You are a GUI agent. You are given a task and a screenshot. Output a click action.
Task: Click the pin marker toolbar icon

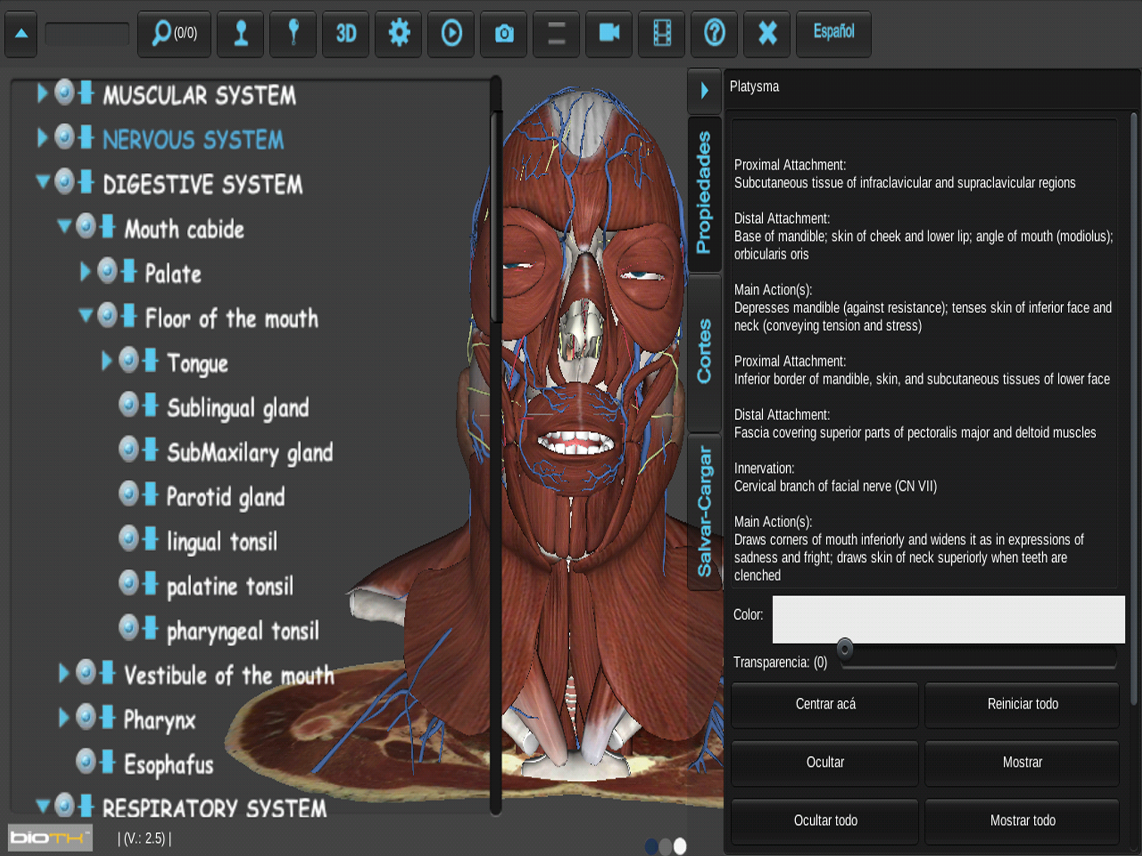[x=293, y=33]
